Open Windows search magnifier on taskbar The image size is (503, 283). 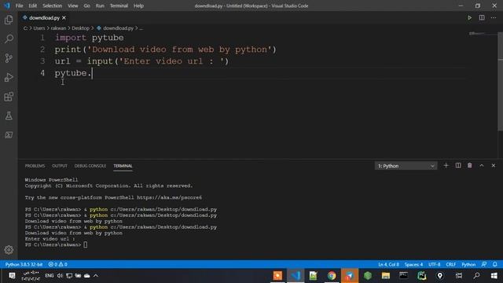477,276
